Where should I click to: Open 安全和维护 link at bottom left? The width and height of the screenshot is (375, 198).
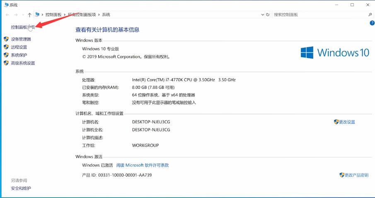[21, 188]
